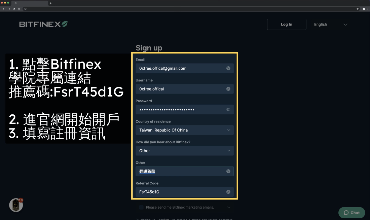Screen dimensions: 370x220
Task: Click the Log In button
Action: coord(287,24)
